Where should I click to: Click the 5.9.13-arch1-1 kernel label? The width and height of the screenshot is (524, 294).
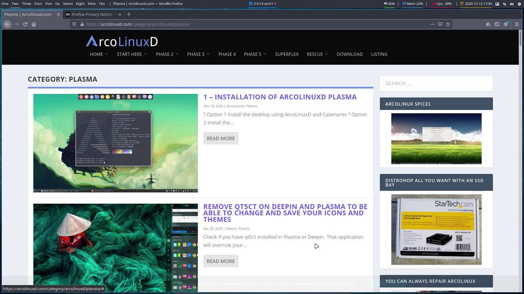[x=262, y=4]
